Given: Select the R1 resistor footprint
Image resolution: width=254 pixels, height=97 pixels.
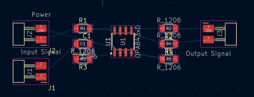Looking at the screenshot, I should (x=83, y=28).
